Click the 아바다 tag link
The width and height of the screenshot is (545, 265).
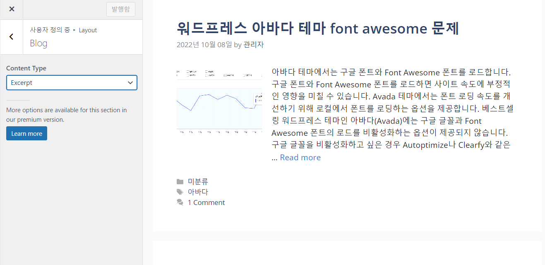(x=198, y=192)
